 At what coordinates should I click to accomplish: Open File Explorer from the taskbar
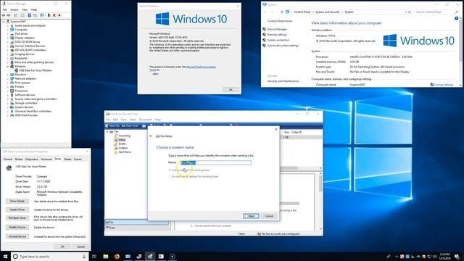pyautogui.click(x=106, y=257)
